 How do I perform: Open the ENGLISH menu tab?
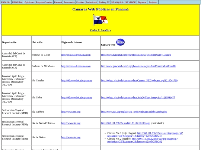(6, 2)
